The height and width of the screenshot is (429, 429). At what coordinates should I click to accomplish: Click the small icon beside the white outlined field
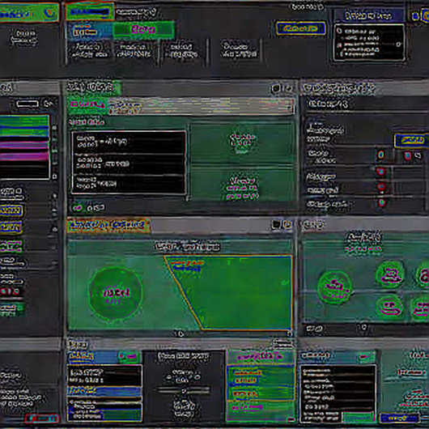48,104
